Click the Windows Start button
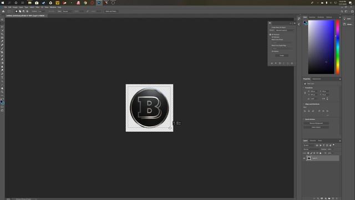This screenshot has width=355, height=200. point(3,3)
